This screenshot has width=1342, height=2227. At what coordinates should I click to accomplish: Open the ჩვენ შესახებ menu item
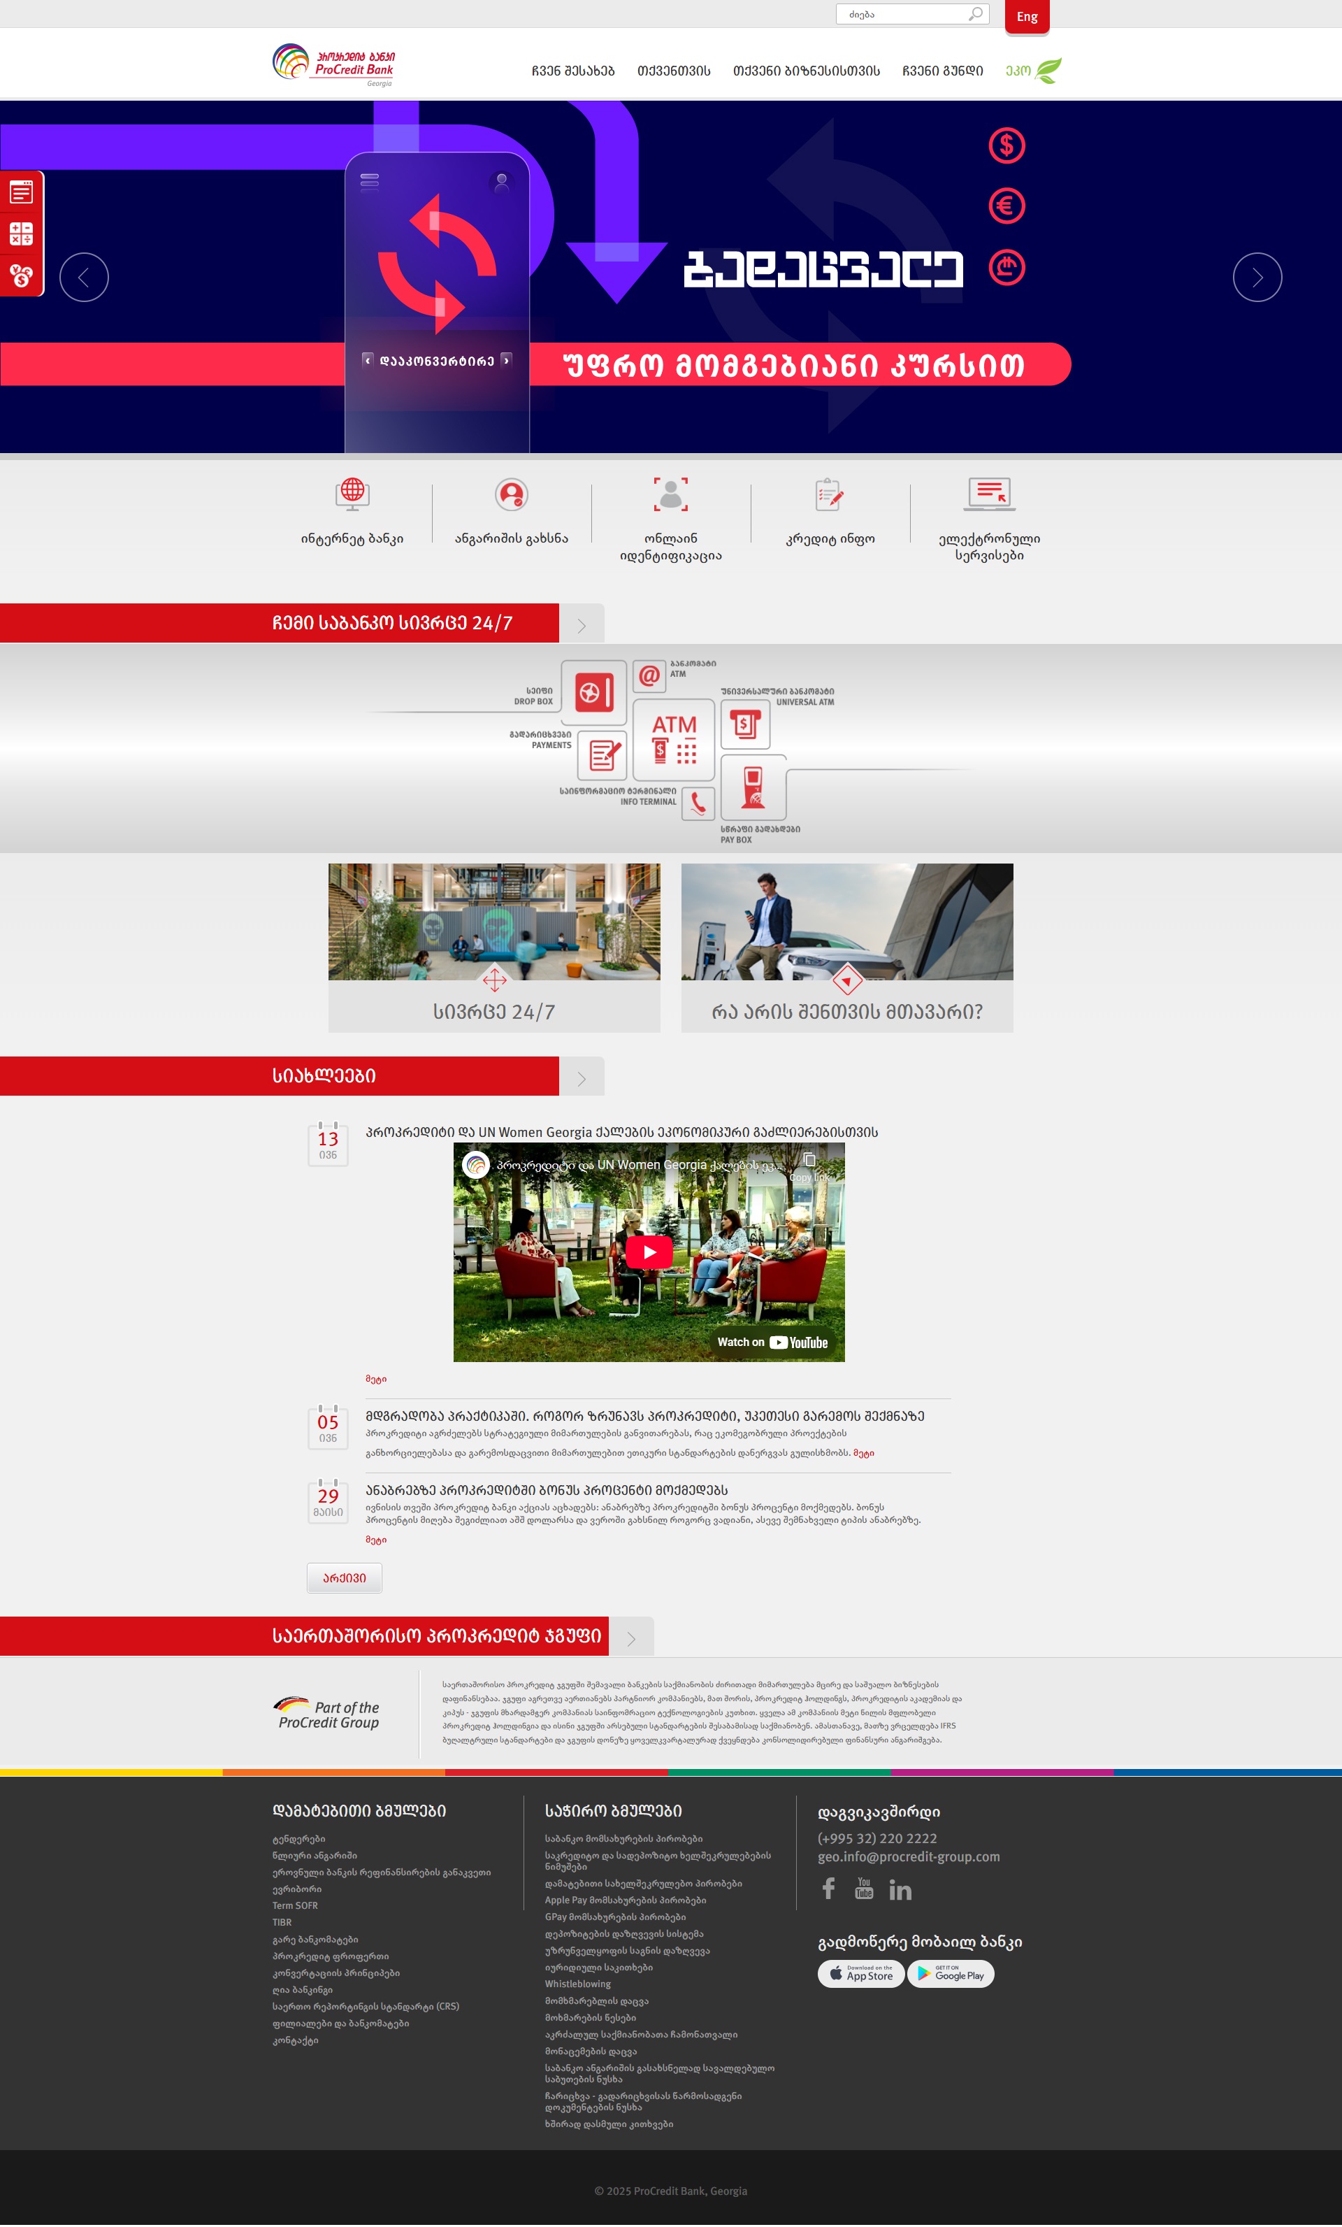click(x=573, y=71)
